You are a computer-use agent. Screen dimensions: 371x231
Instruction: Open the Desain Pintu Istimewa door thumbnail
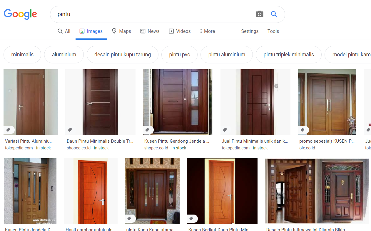(317, 191)
